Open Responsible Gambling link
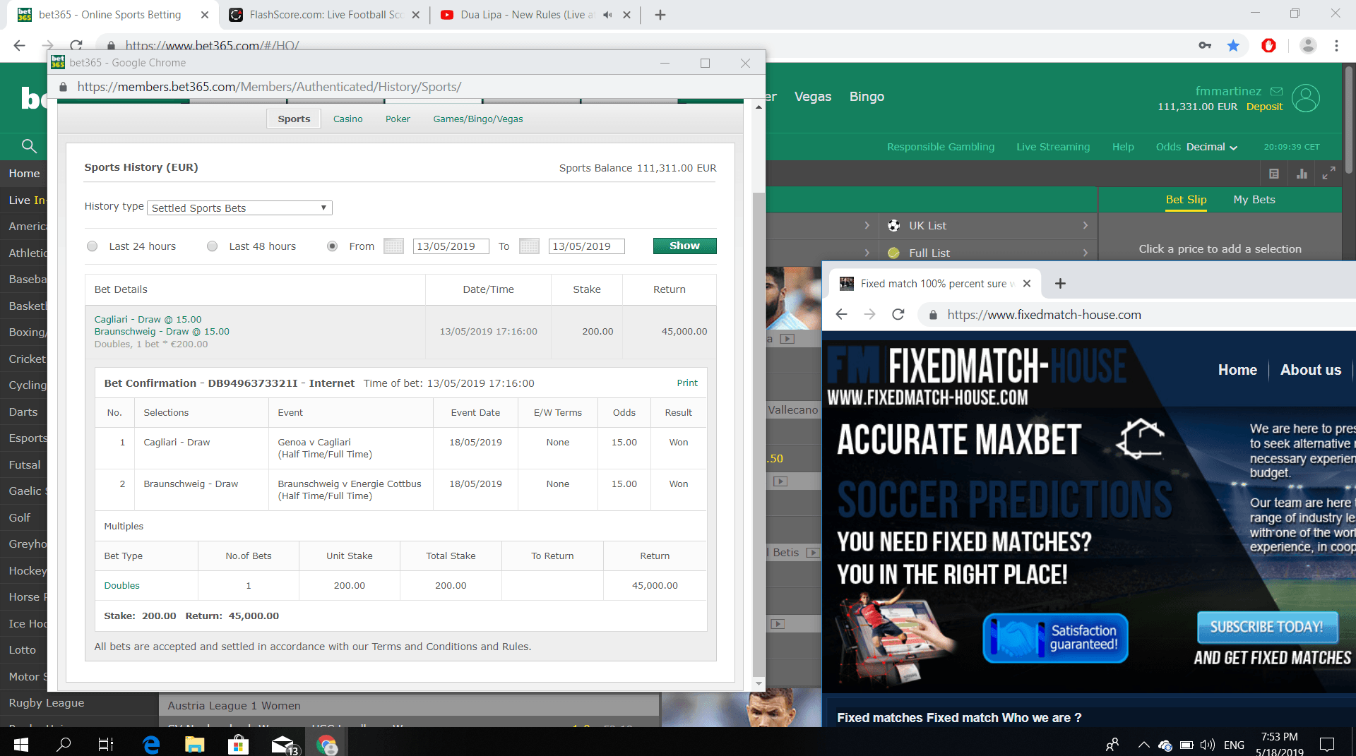Viewport: 1356px width, 756px height. pos(941,147)
